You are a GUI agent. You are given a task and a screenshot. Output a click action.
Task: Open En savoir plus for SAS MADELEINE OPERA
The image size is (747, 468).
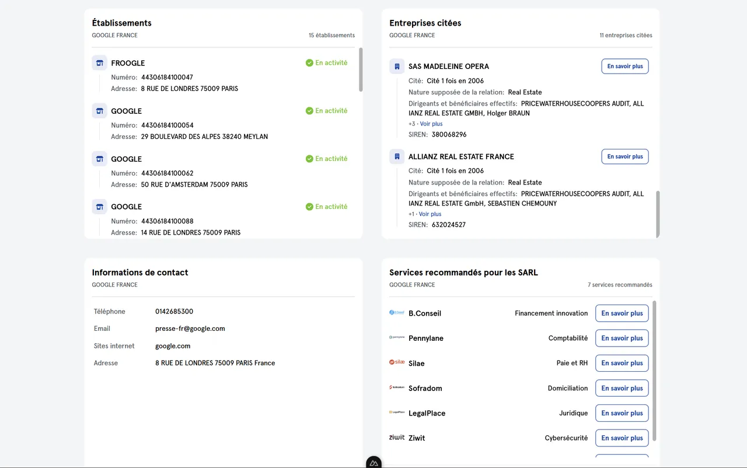[x=625, y=67]
